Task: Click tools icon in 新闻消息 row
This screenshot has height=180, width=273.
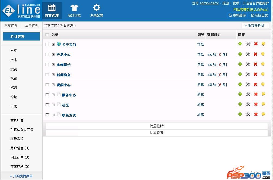Action: click(x=248, y=75)
